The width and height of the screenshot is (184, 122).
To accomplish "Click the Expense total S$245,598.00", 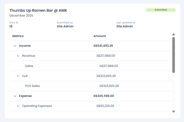I will 104,96.
